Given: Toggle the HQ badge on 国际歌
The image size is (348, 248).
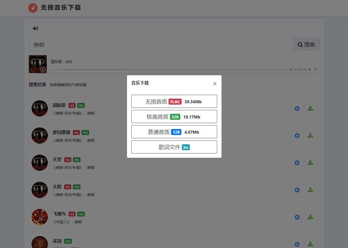Looking at the screenshot, I should [x=81, y=105].
